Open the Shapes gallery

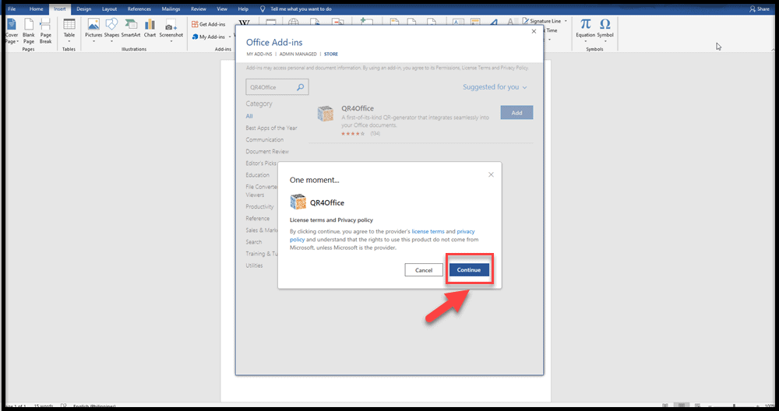point(111,28)
